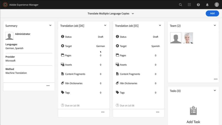Click the 'Machine Translation' method value
The image size is (222, 125).
(x=16, y=73)
